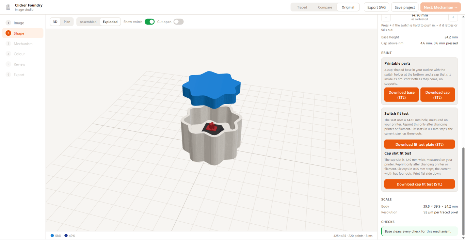Click the 'Cap slot fit test' heading

pyautogui.click(x=398, y=153)
